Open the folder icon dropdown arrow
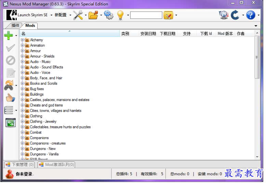Viewport: 266px width, 184px height. [101, 15]
